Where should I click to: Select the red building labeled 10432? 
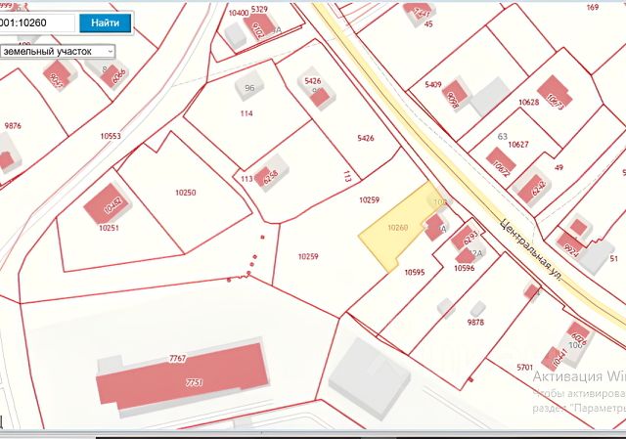point(107,203)
